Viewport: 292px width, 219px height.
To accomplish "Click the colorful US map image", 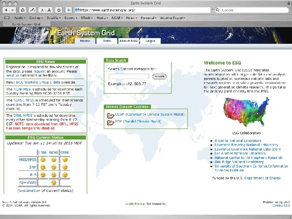I will pos(246,112).
